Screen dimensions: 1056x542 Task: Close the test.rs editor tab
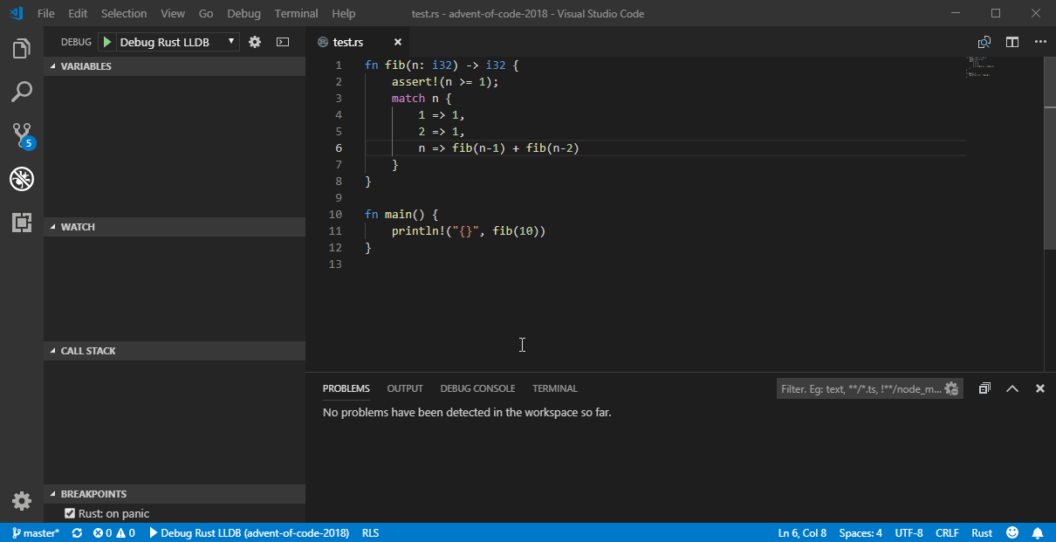[398, 42]
